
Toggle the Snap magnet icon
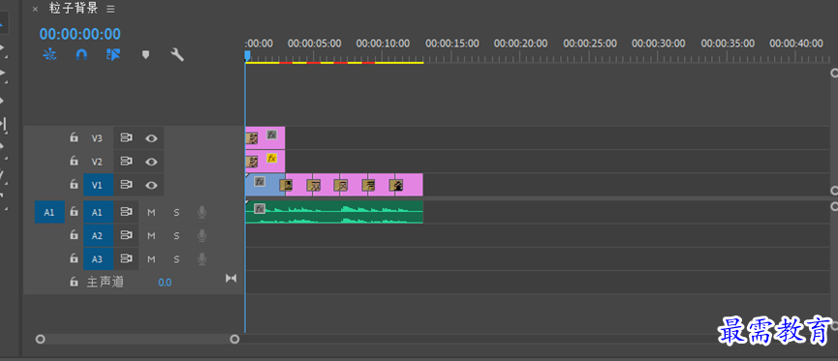pyautogui.click(x=81, y=54)
